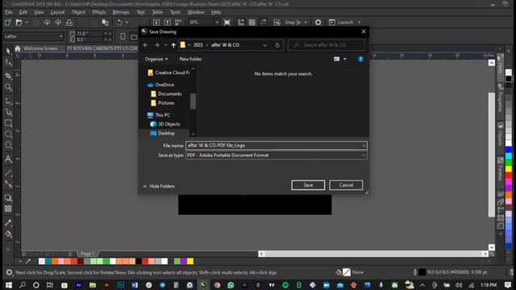Go back in Save Drawing dialog
This screenshot has width=516, height=290.
(145, 45)
